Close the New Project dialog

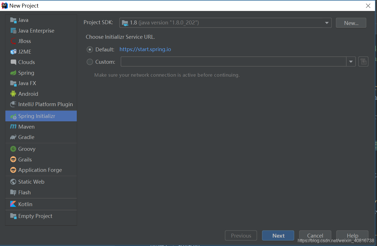click(368, 6)
